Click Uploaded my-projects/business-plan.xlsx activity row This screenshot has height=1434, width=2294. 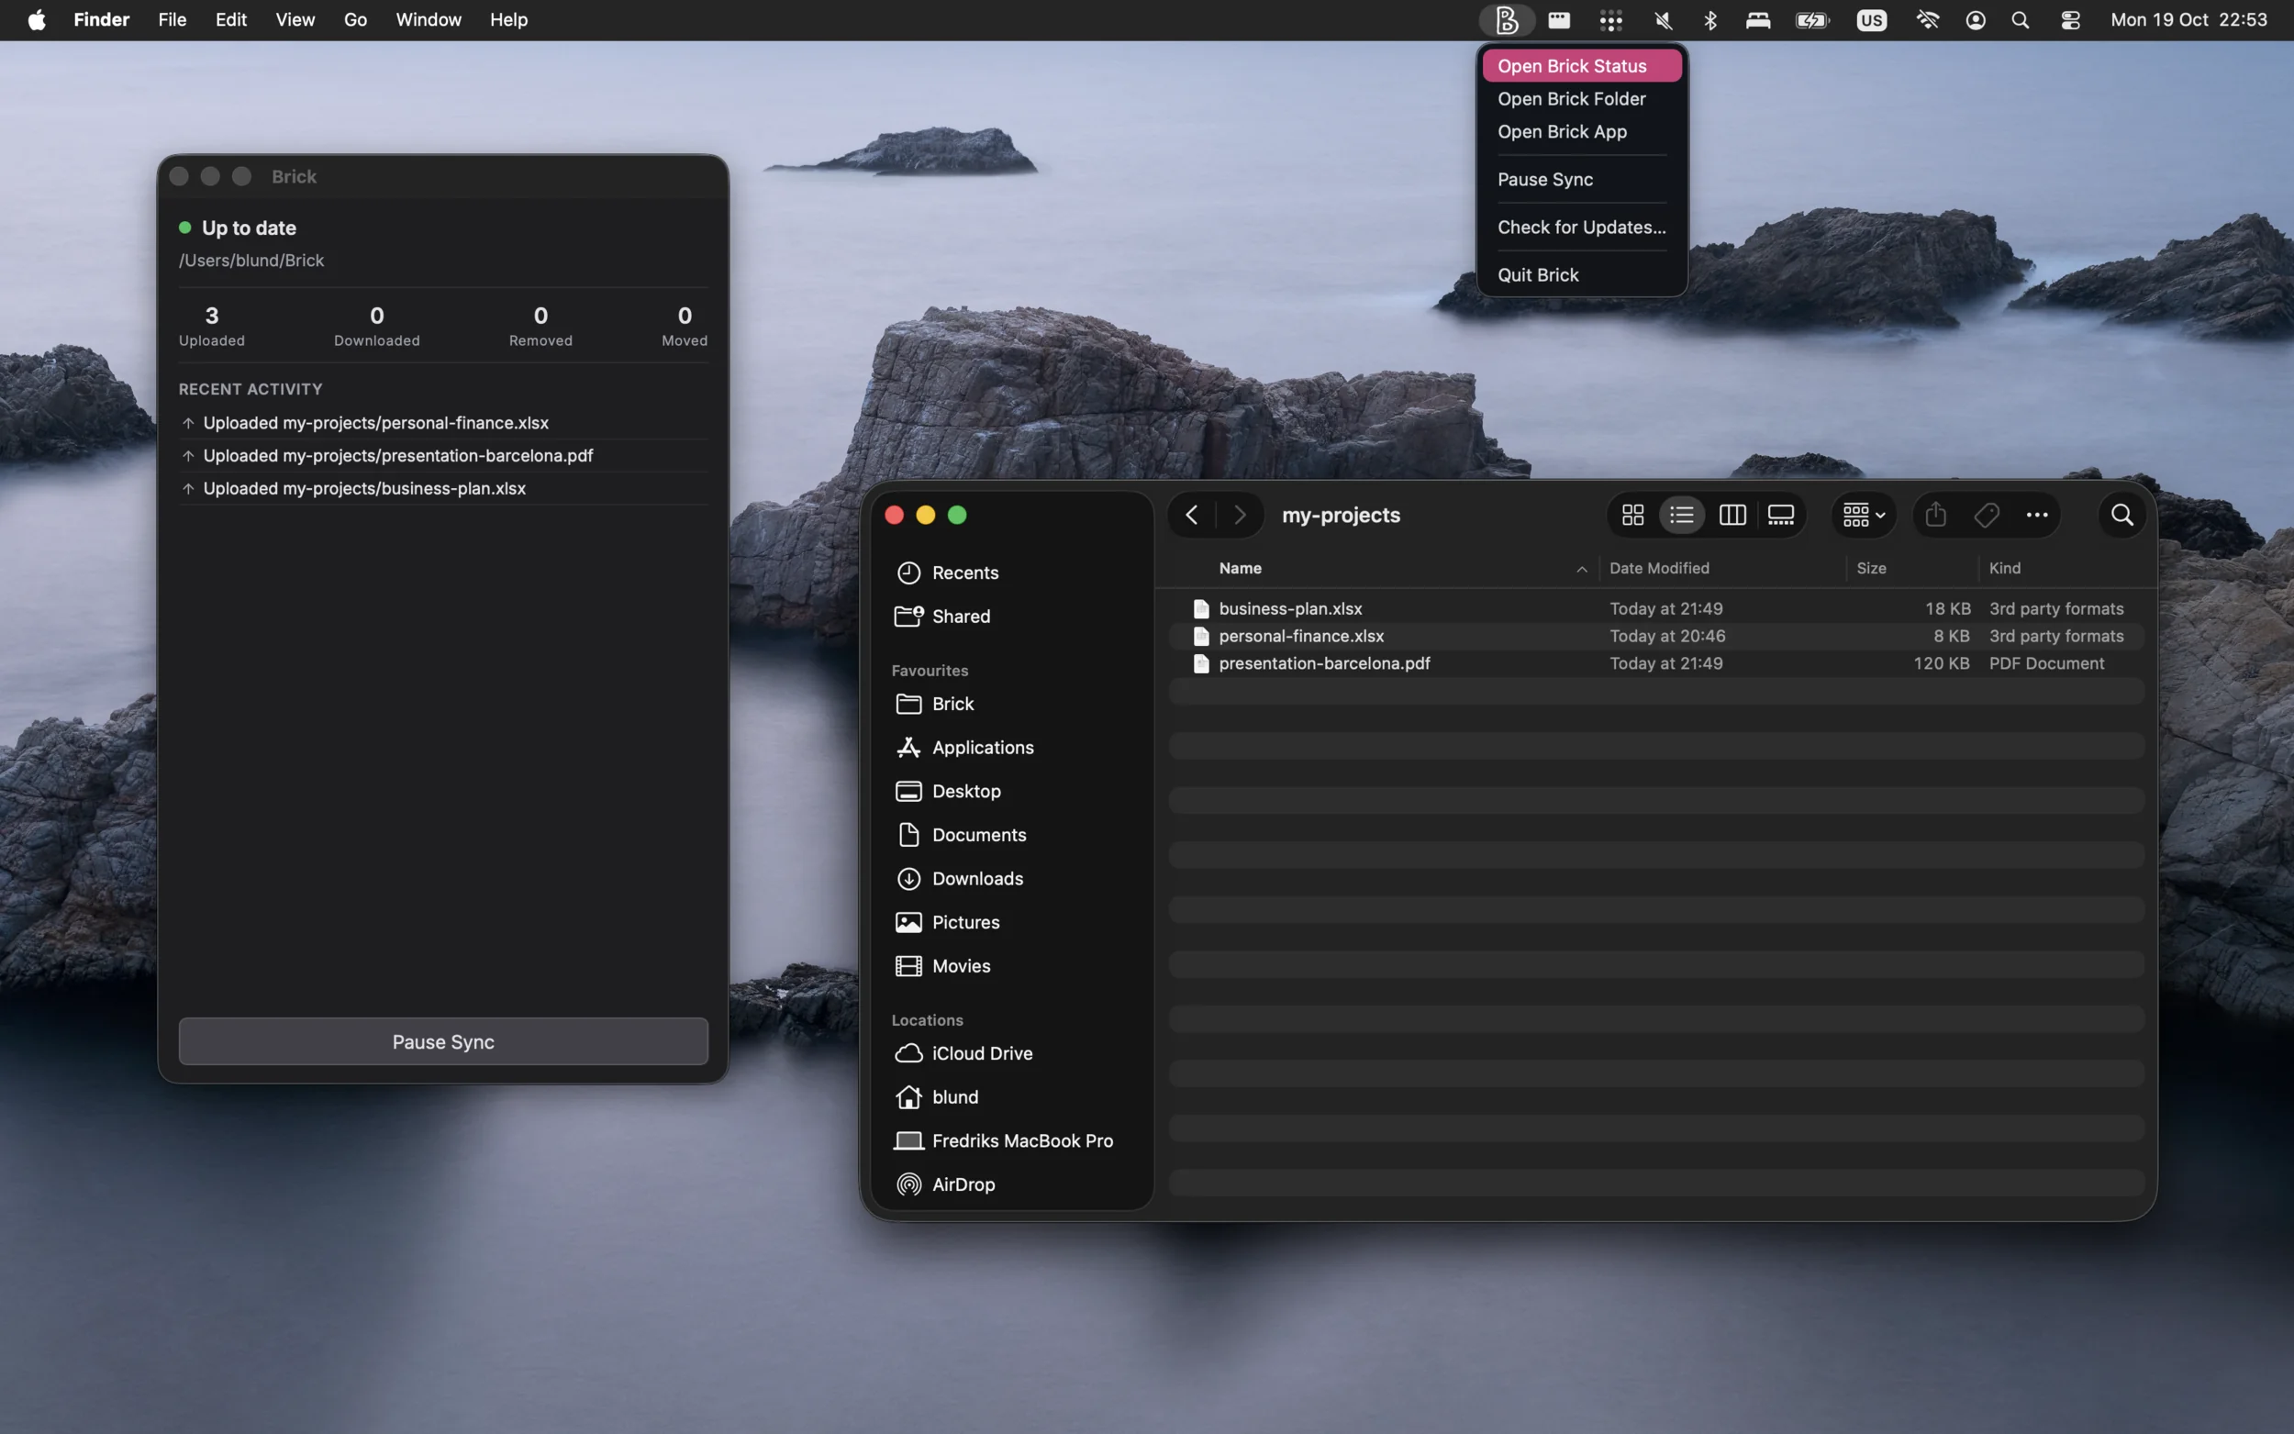[x=443, y=488]
